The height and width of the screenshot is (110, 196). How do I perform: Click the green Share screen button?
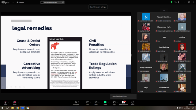105,103
